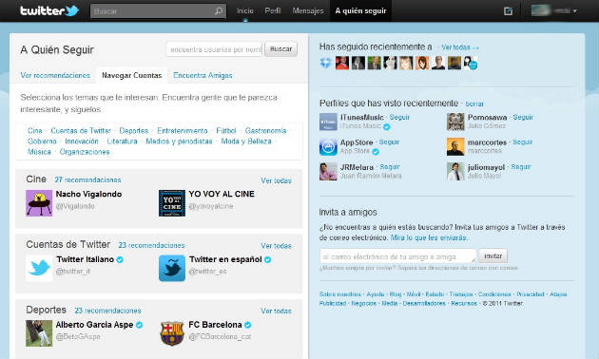Image resolution: width=599 pixels, height=359 pixels.
Task: Click borrar next to recently viewed profiles
Action: tap(474, 104)
